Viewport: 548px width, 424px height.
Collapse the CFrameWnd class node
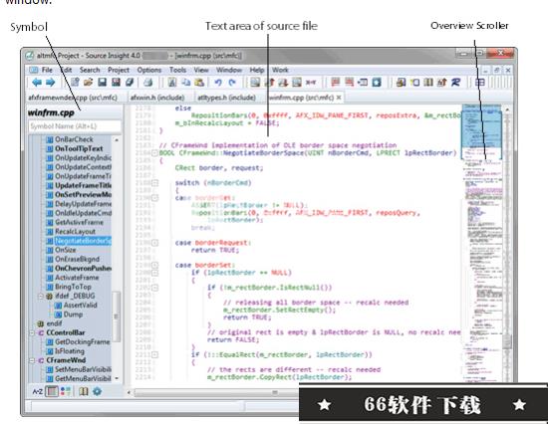pyautogui.click(x=32, y=360)
